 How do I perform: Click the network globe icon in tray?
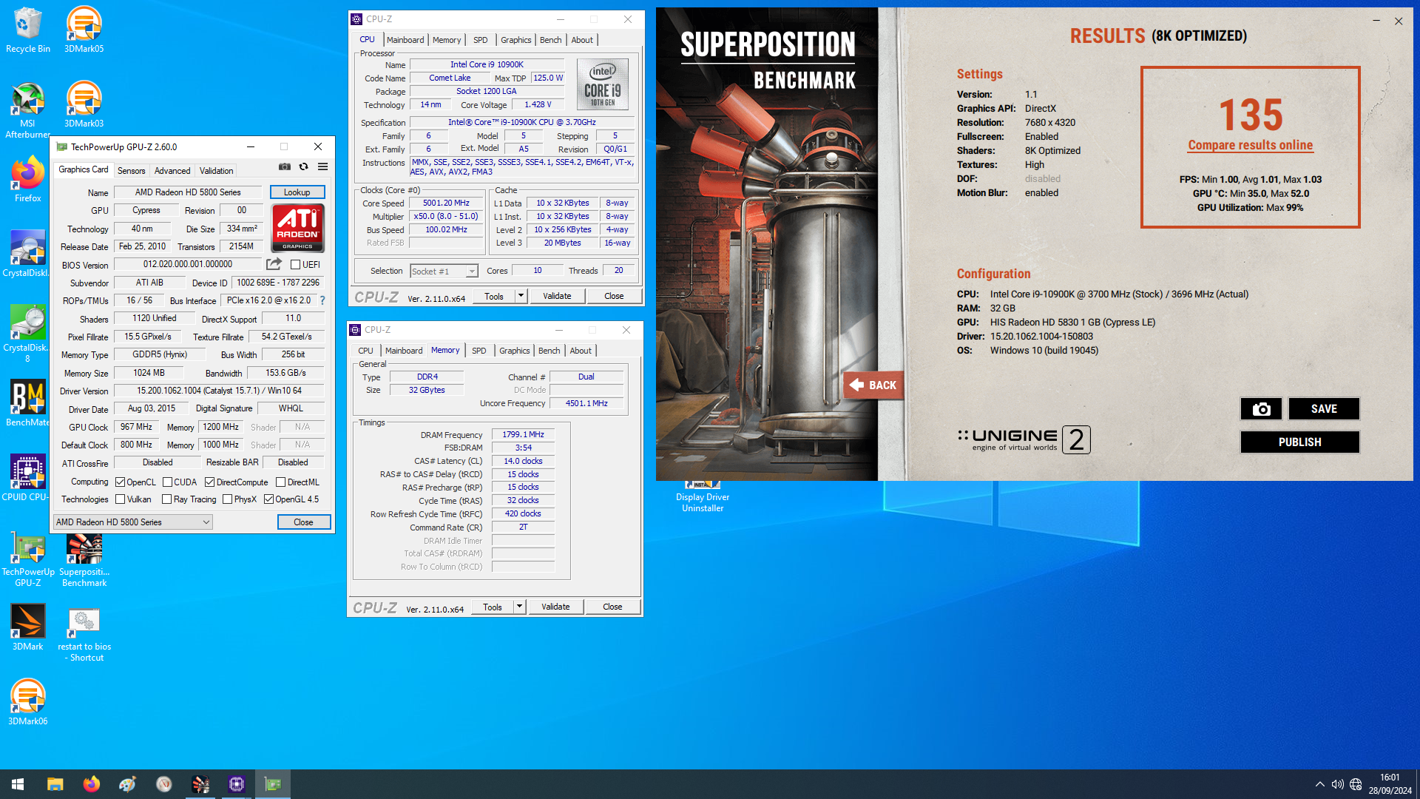(1356, 784)
